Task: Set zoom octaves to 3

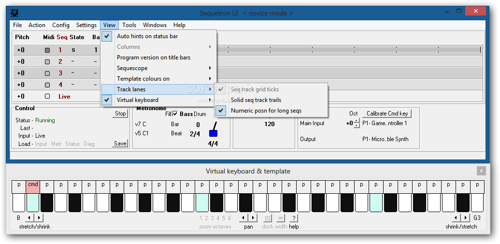Action: coord(213,218)
